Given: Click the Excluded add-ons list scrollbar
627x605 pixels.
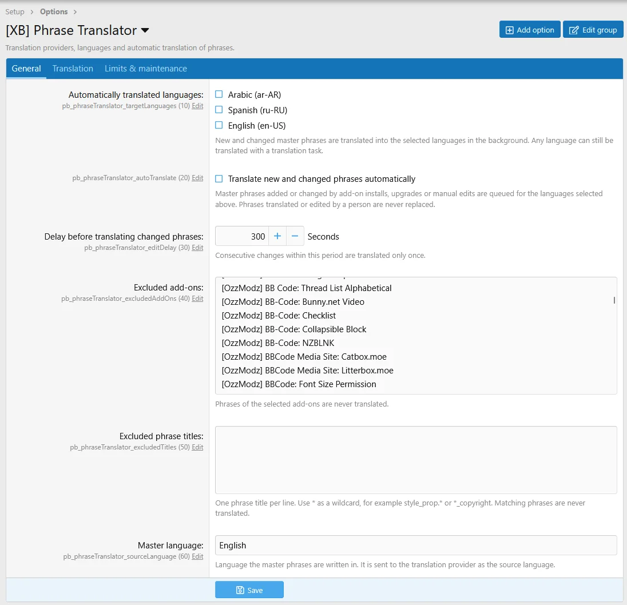Looking at the screenshot, I should click(x=614, y=300).
